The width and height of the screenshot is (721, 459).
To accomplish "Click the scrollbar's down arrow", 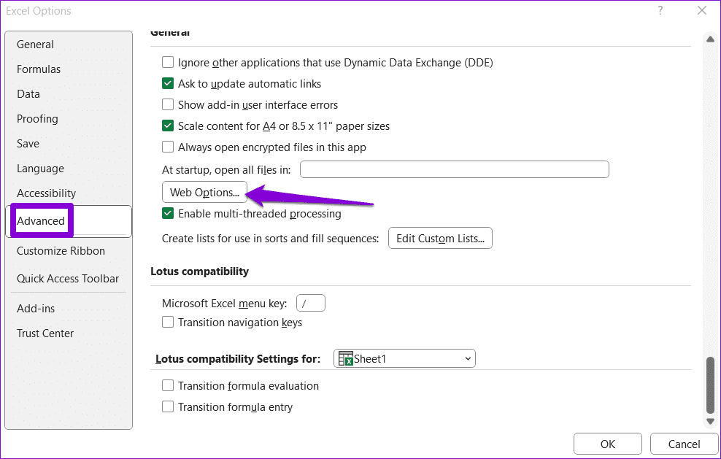I will click(x=709, y=421).
